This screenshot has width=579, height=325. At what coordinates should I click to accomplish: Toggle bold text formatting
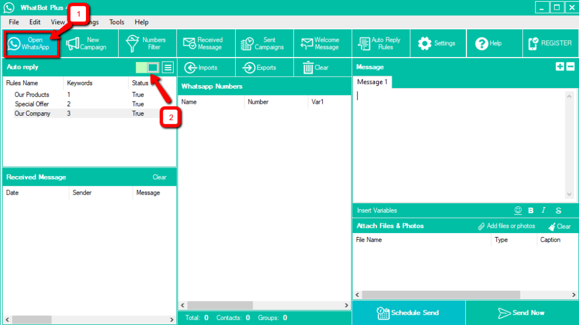531,210
